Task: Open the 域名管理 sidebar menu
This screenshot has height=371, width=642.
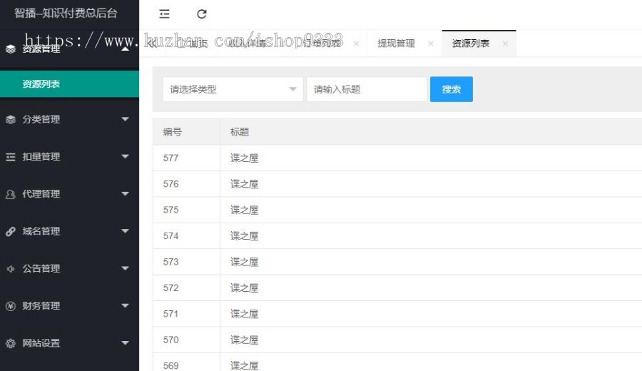Action: (x=70, y=231)
